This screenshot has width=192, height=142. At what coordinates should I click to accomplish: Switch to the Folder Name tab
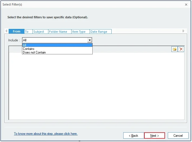59,32
